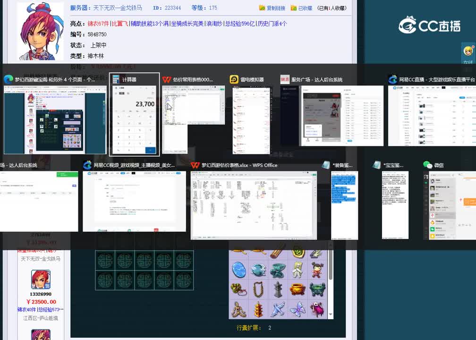This screenshot has height=340, width=476.
Task: Switch to 网易CC直播 platform window thumbnail
Action: coord(432,116)
